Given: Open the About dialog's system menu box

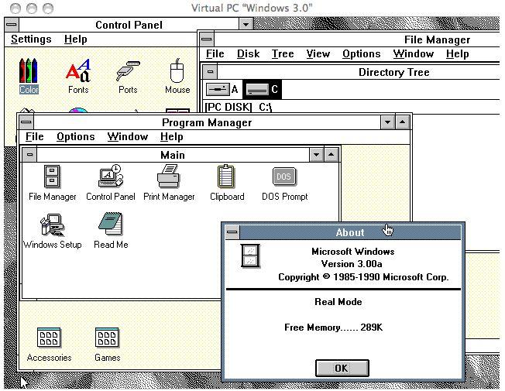Looking at the screenshot, I should pyautogui.click(x=232, y=232).
